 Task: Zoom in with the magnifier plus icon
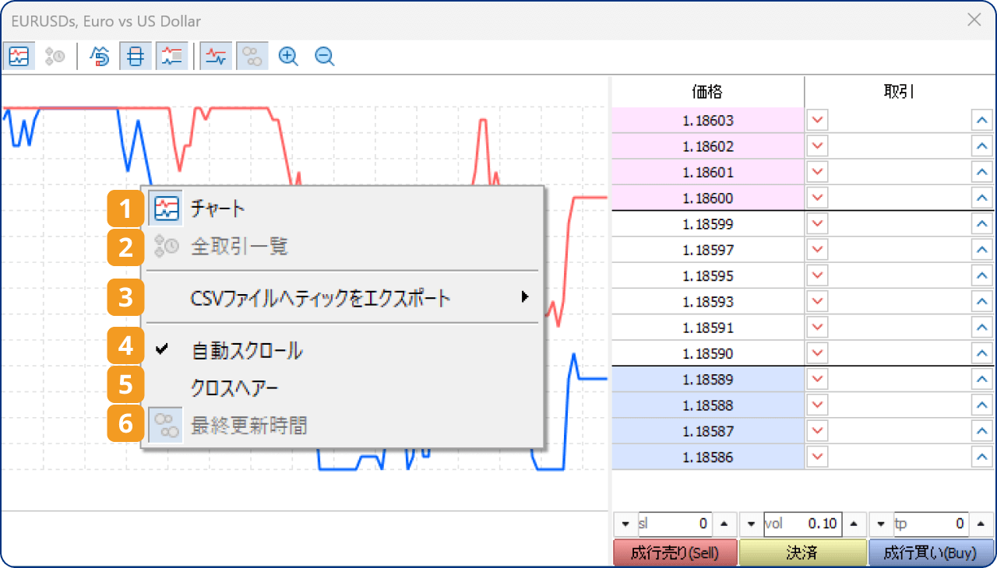coord(288,55)
